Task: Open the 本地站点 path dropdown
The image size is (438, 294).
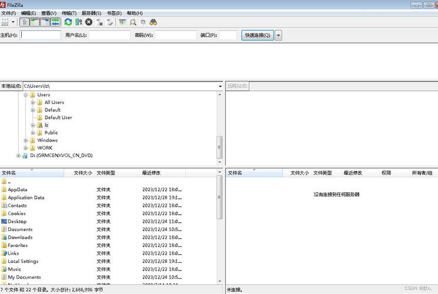Action: (220, 86)
